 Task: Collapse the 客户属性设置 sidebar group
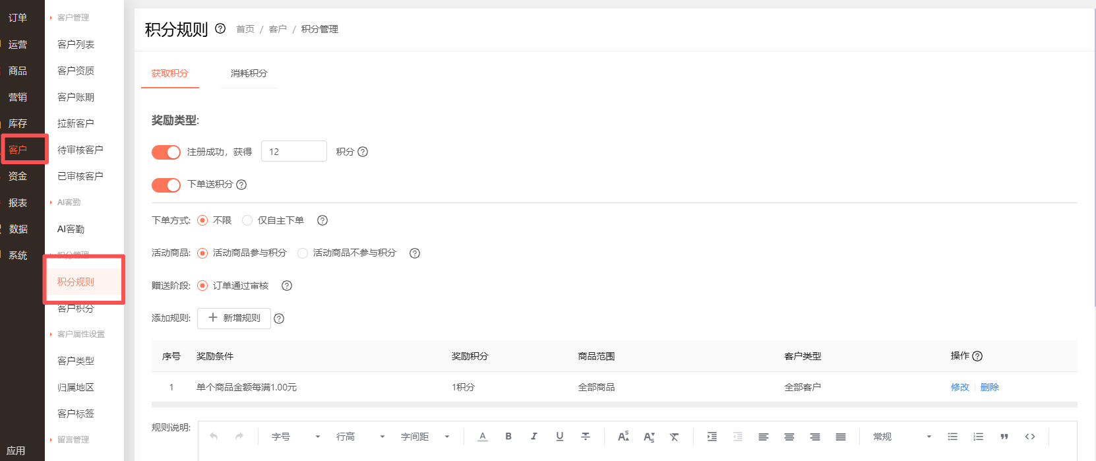77,334
